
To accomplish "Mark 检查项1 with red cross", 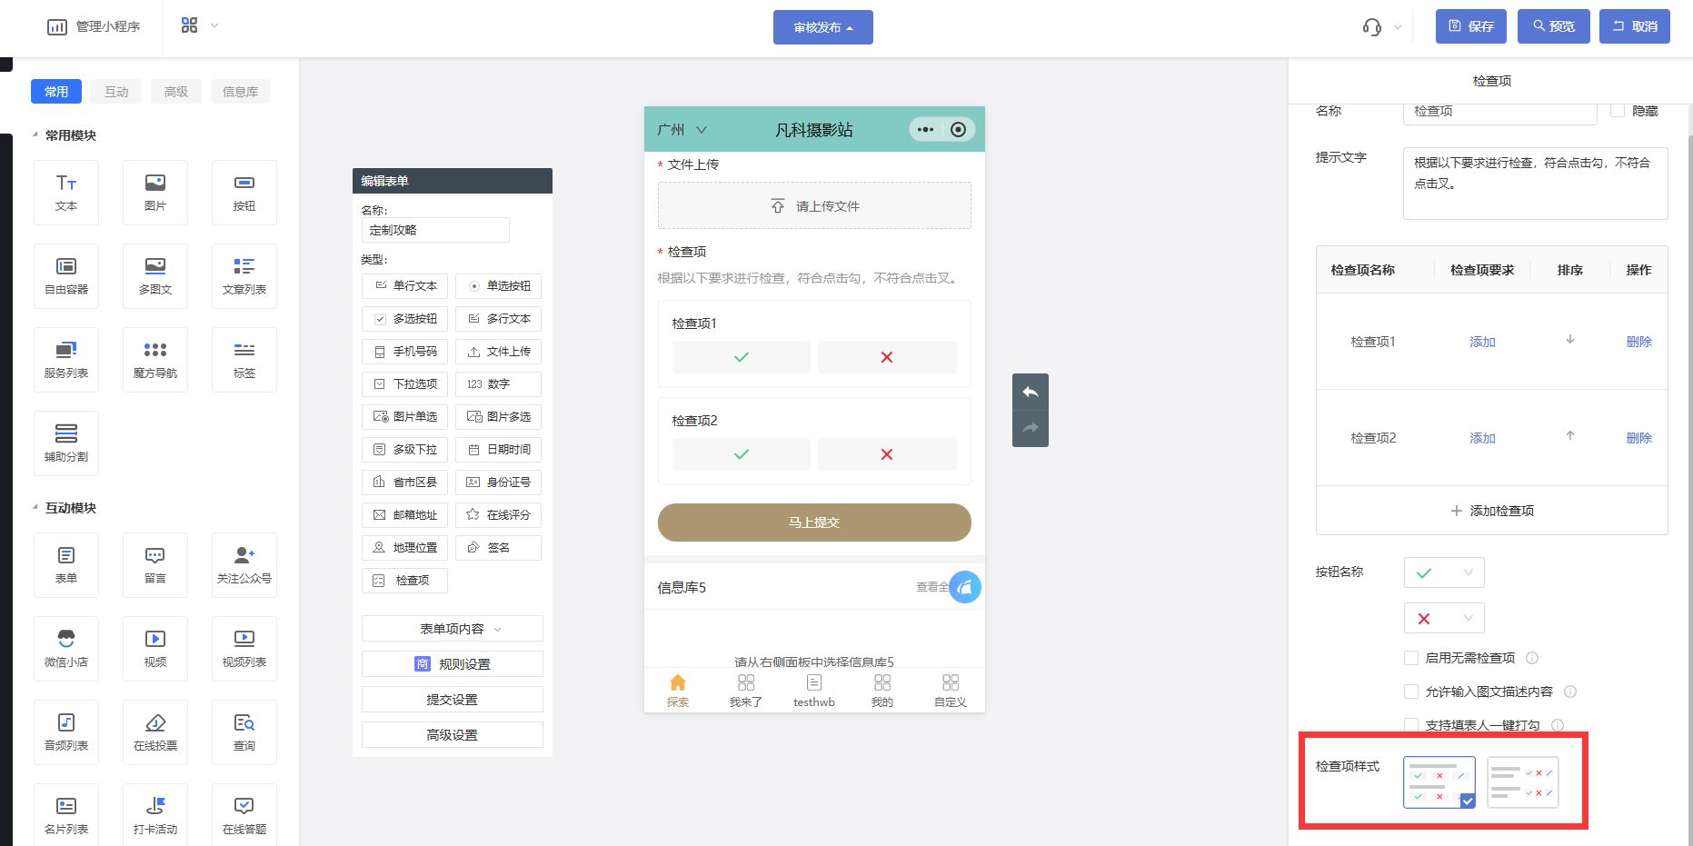I will (x=887, y=357).
